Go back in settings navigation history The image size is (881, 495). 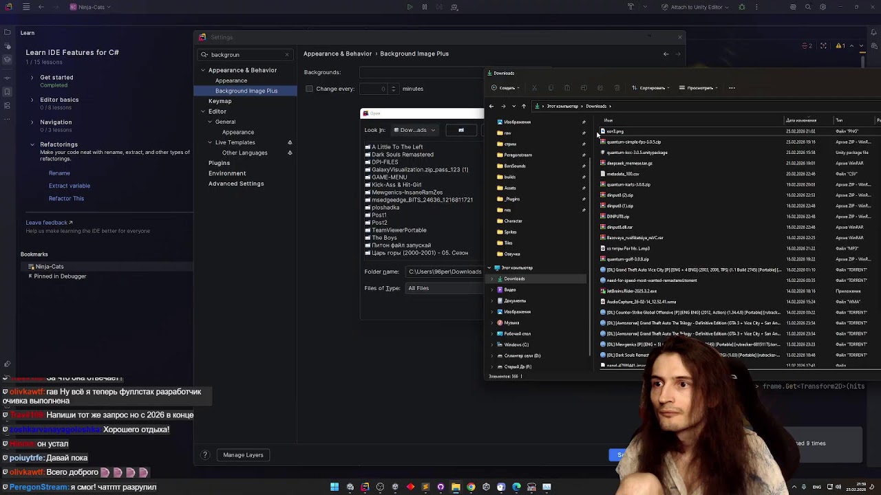[x=666, y=54]
